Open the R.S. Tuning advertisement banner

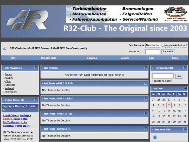click(x=127, y=14)
